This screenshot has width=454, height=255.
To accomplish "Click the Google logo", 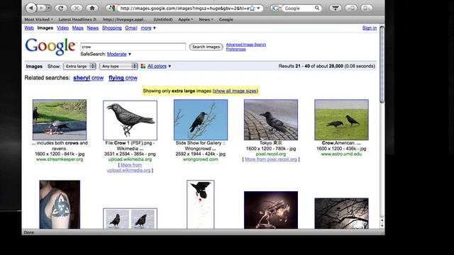I will pyautogui.click(x=50, y=46).
